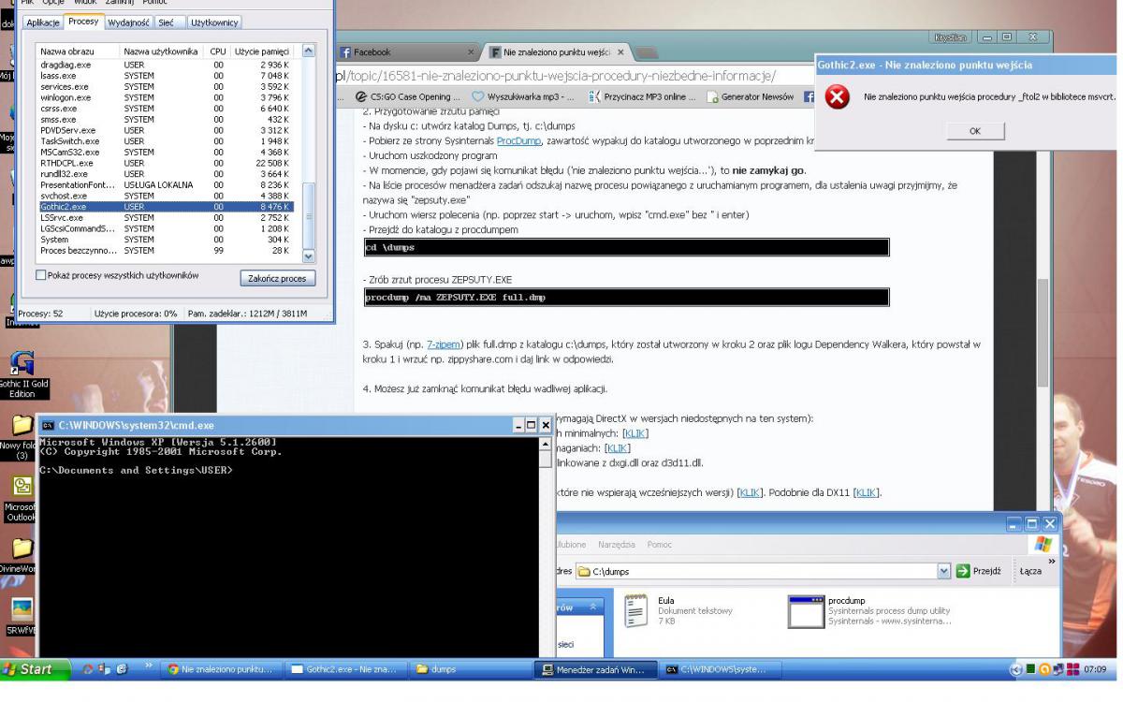Click the cmd.exe title bar system icon

tap(48, 425)
